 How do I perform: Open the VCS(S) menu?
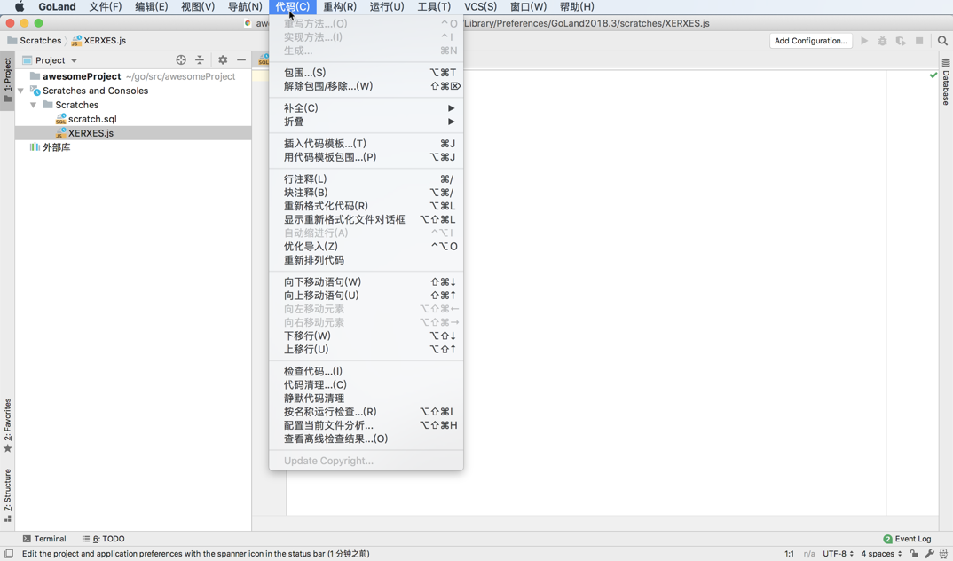pos(480,7)
